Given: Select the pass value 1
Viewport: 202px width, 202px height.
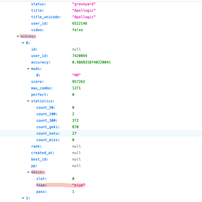Looking at the screenshot, I should [73, 192].
